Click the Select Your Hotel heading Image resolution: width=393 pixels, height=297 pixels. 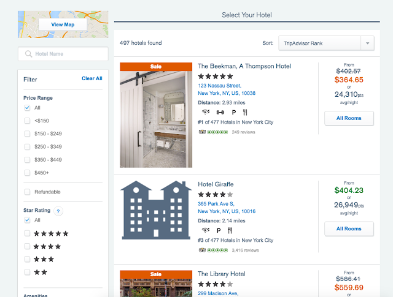pyautogui.click(x=247, y=15)
